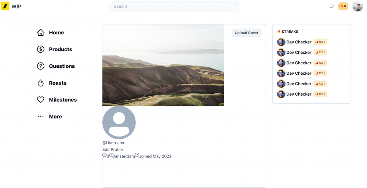Click the WIP brand name text
This screenshot has height=188, width=367.
tap(17, 7)
